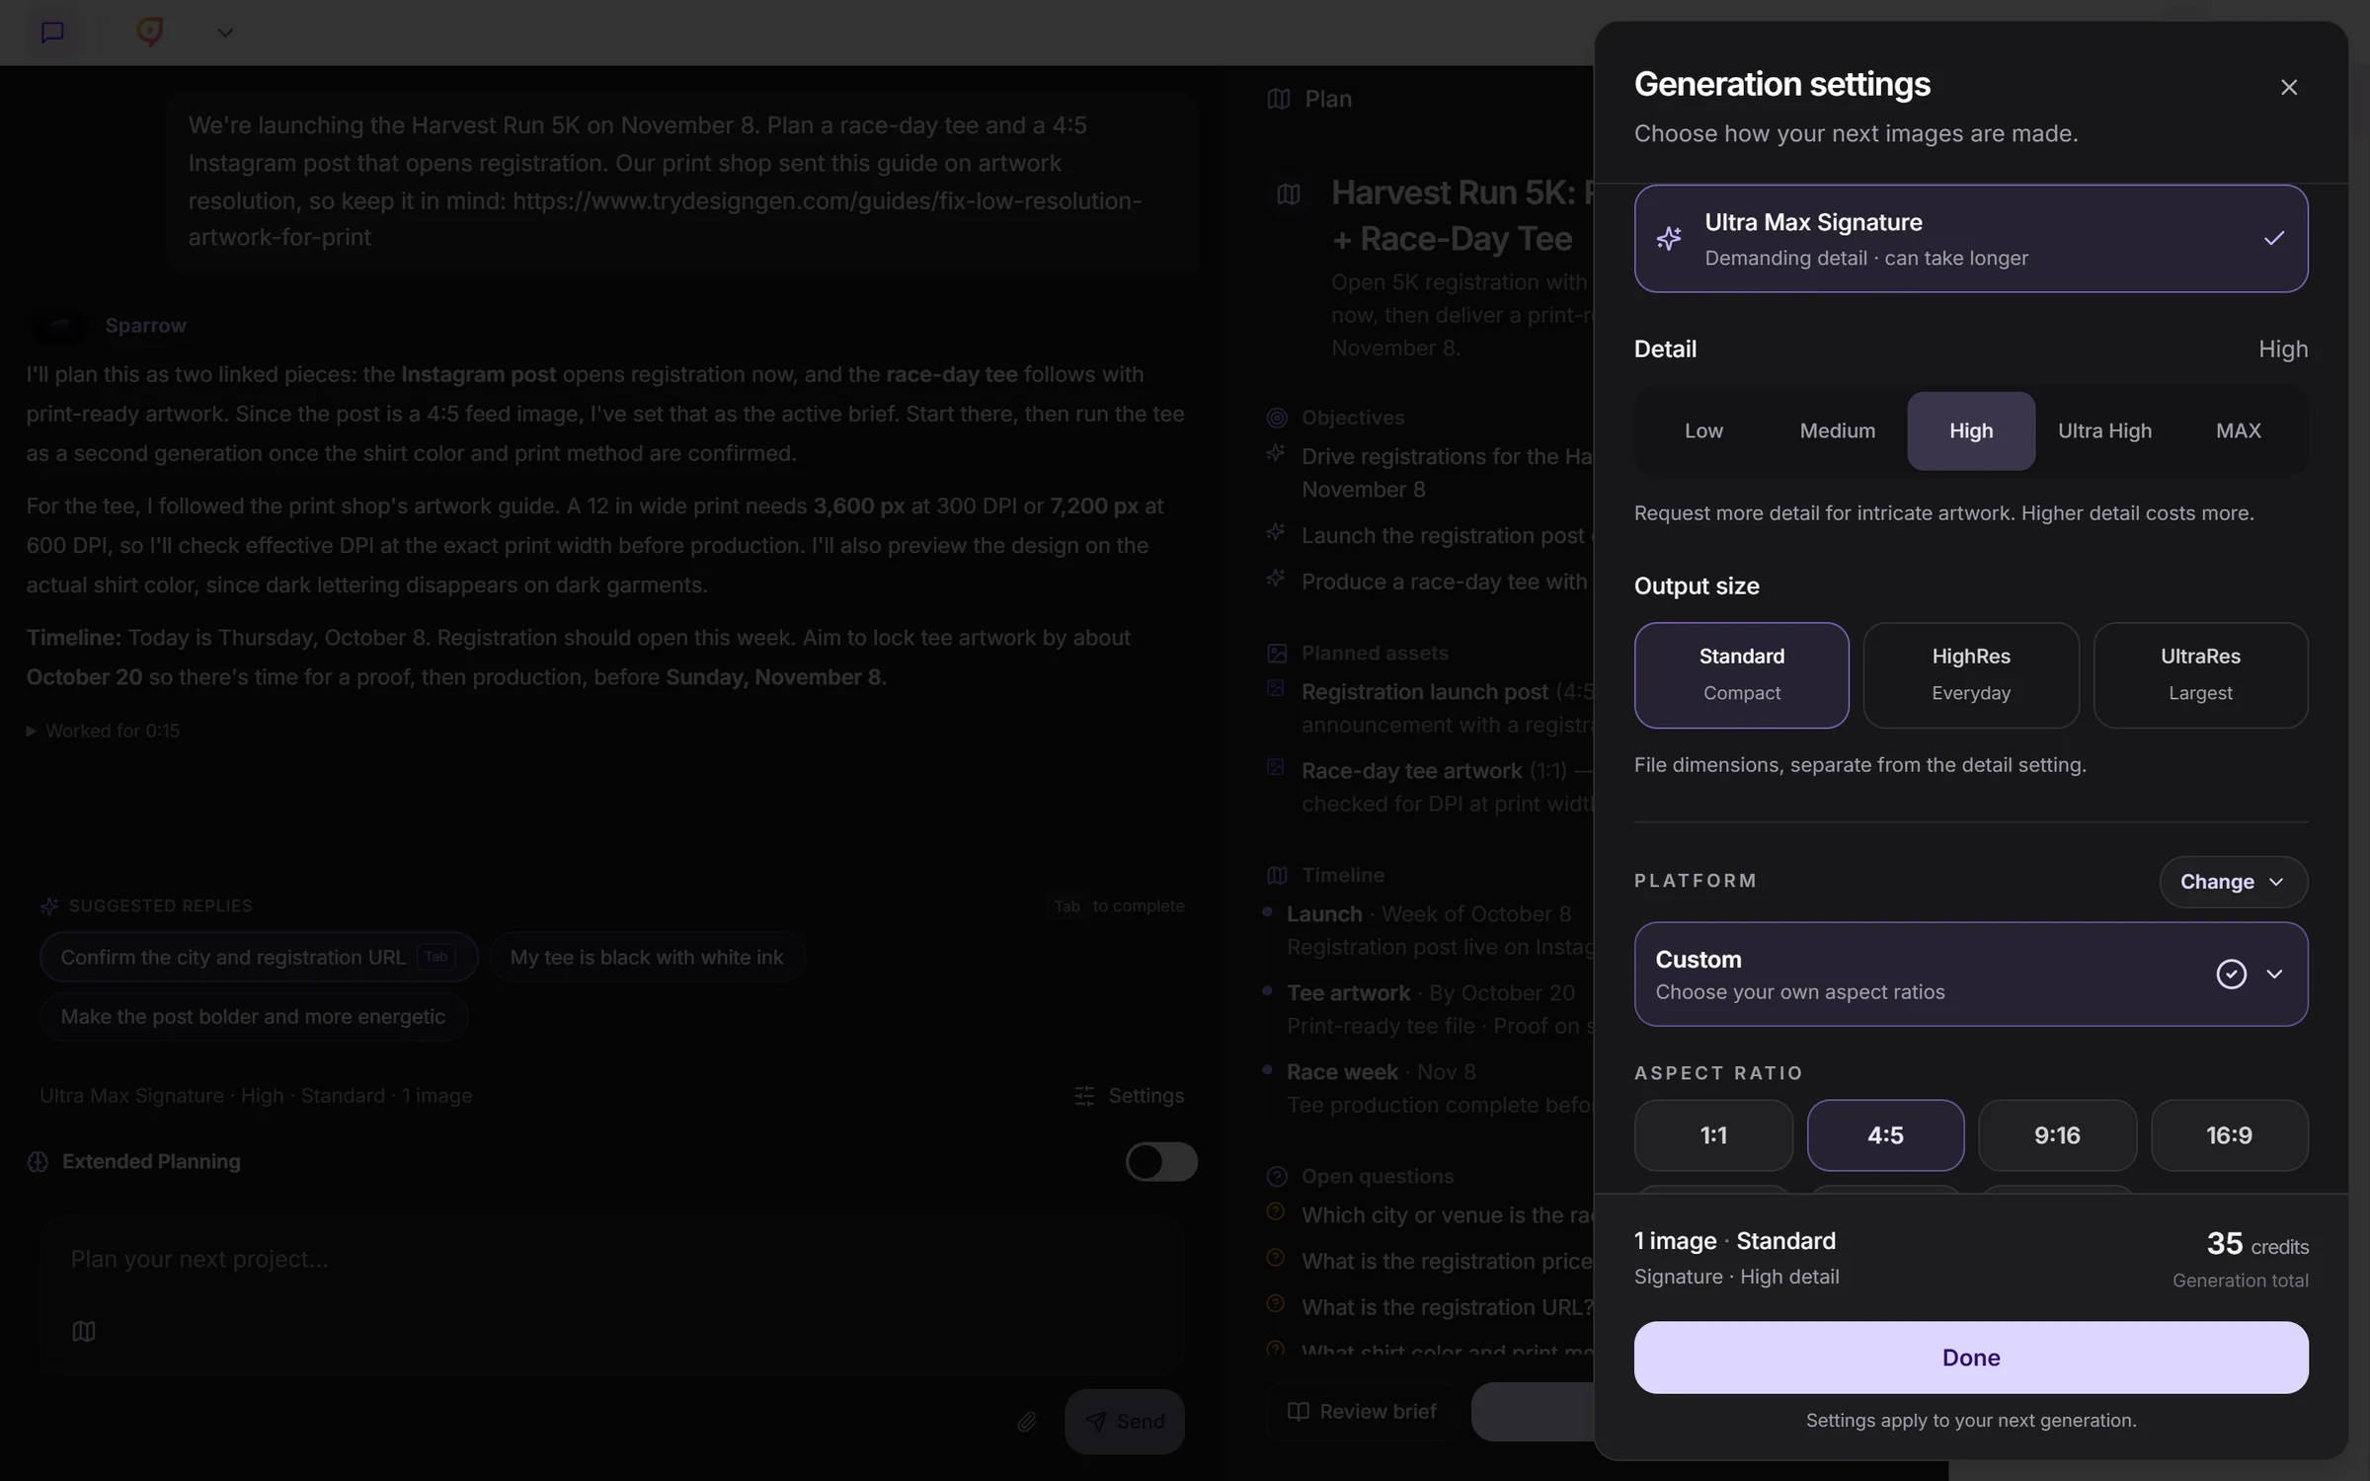Expand the Worked for 0:15 disclosure
This screenshot has height=1481, width=2370.
pos(104,731)
